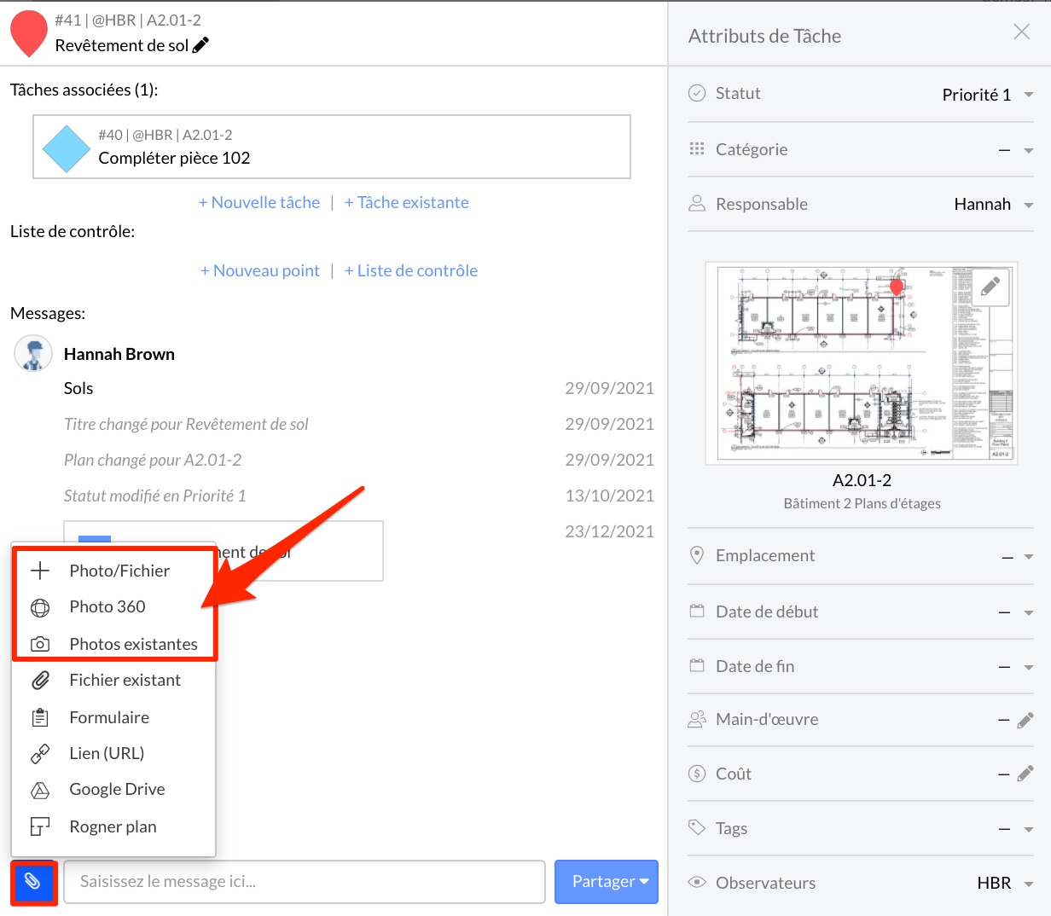Edit the task title with pencil icon

201,45
